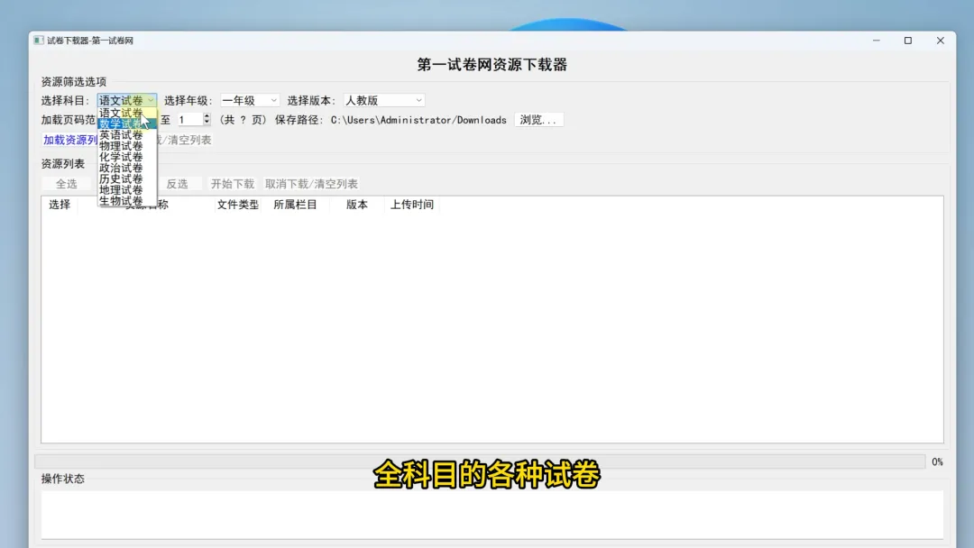Click the 版本 column header
This screenshot has height=548, width=974.
[357, 205]
